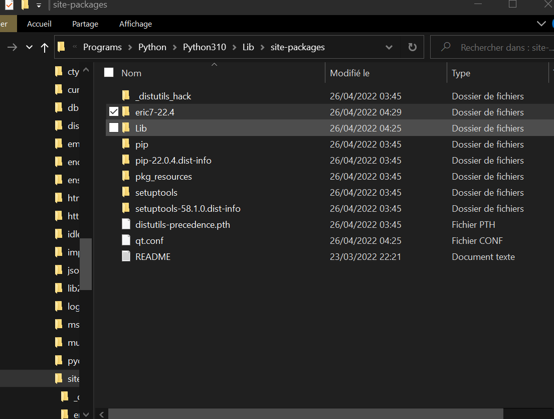Screen dimensions: 554x419
Task: Click the Document texte type cell
Action: (x=483, y=257)
